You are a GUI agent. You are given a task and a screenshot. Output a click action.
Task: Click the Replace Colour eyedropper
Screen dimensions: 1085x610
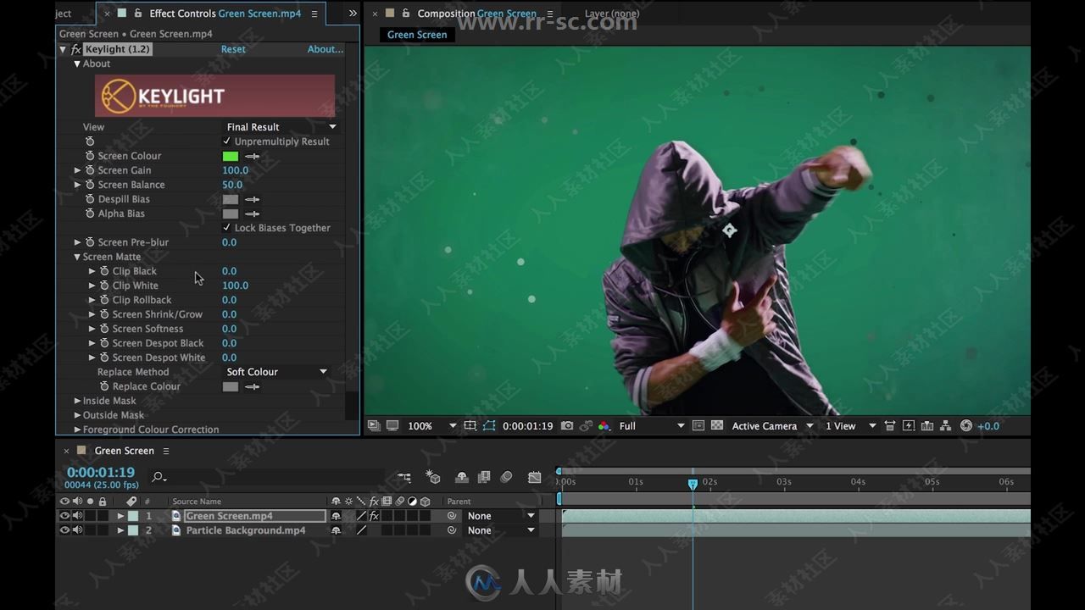point(252,386)
